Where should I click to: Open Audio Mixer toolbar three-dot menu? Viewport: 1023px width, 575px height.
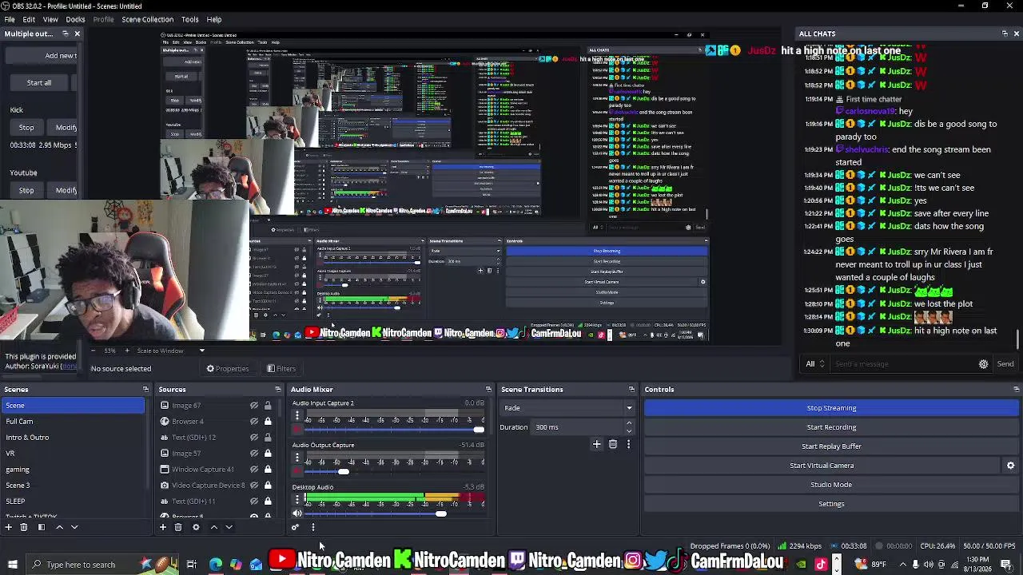pos(312,527)
